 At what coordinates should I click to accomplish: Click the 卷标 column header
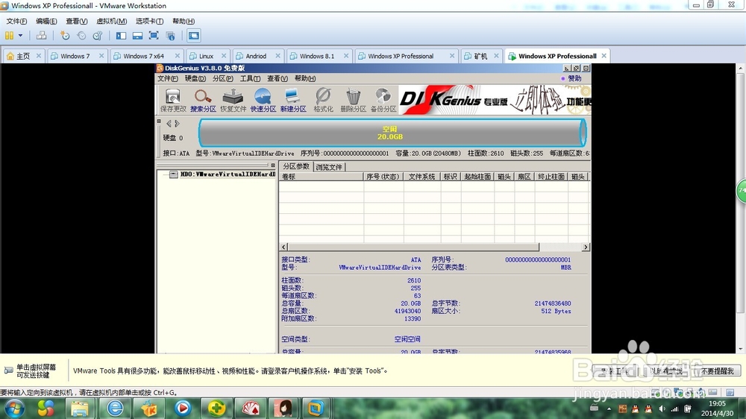coord(321,177)
